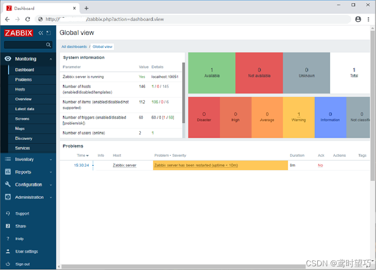Click browser back arrow
Screen dimensions: 378x272
[7, 19]
